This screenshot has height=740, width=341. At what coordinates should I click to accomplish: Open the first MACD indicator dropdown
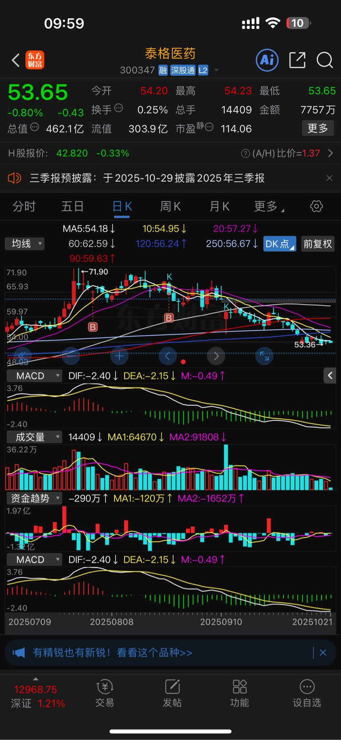click(34, 376)
